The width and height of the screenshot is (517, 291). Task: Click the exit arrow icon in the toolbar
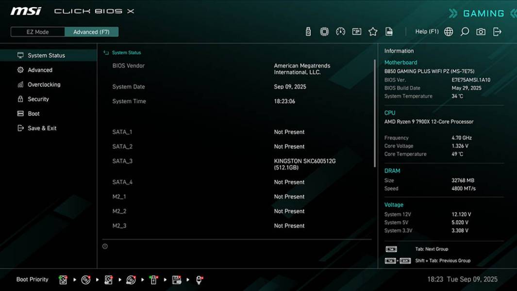[497, 31]
